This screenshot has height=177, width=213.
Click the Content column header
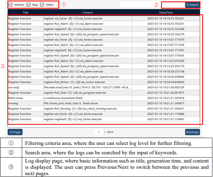(87, 13)
